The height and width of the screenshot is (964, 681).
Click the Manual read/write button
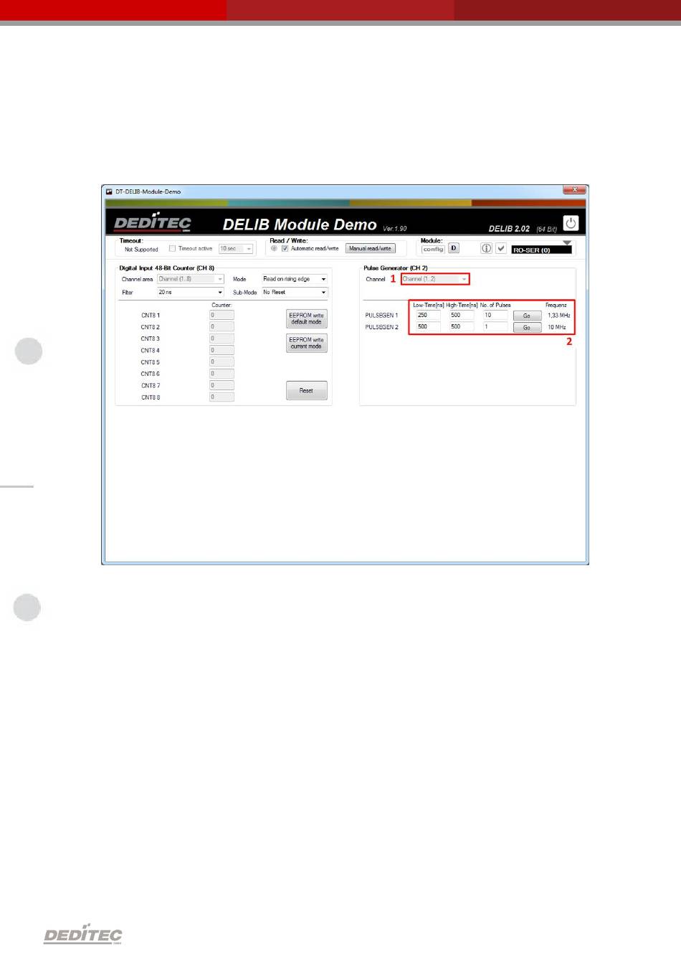[x=371, y=249]
